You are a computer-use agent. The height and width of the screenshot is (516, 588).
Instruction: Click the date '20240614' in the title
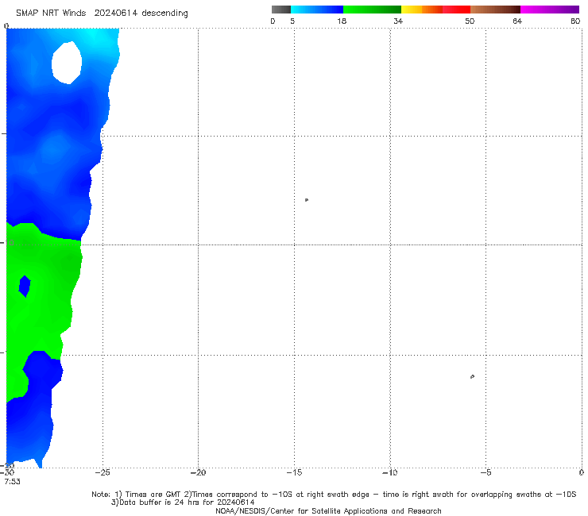click(x=116, y=13)
